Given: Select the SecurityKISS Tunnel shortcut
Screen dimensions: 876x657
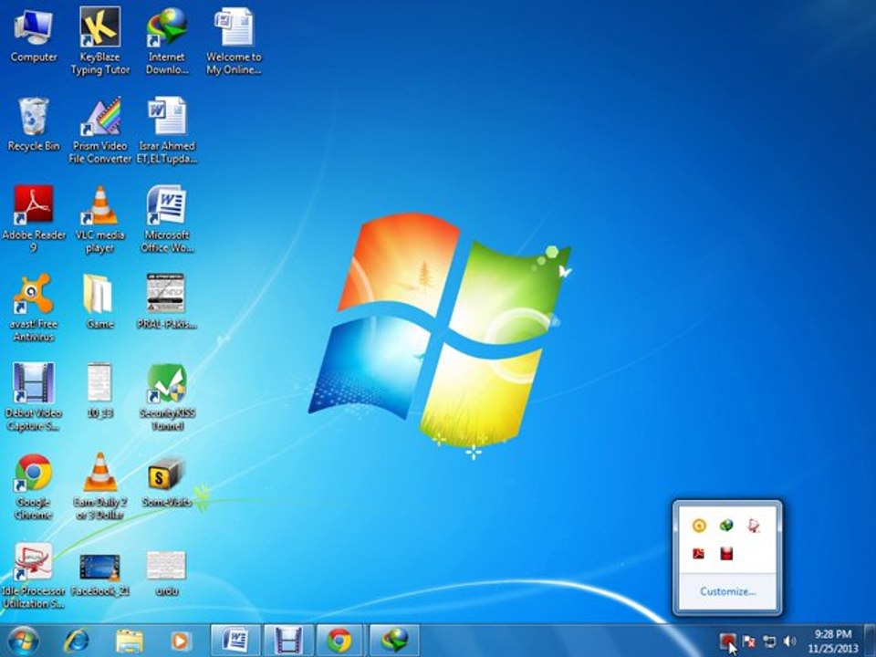Looking at the screenshot, I should (166, 397).
